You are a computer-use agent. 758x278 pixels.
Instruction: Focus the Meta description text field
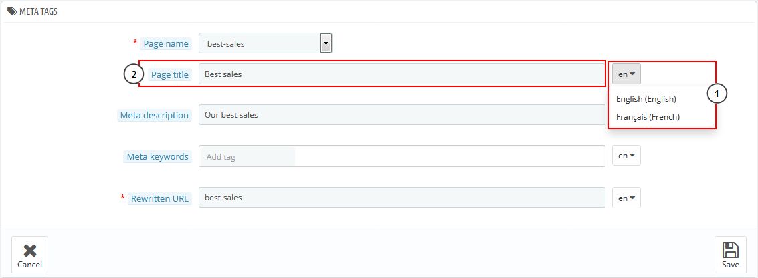point(401,115)
